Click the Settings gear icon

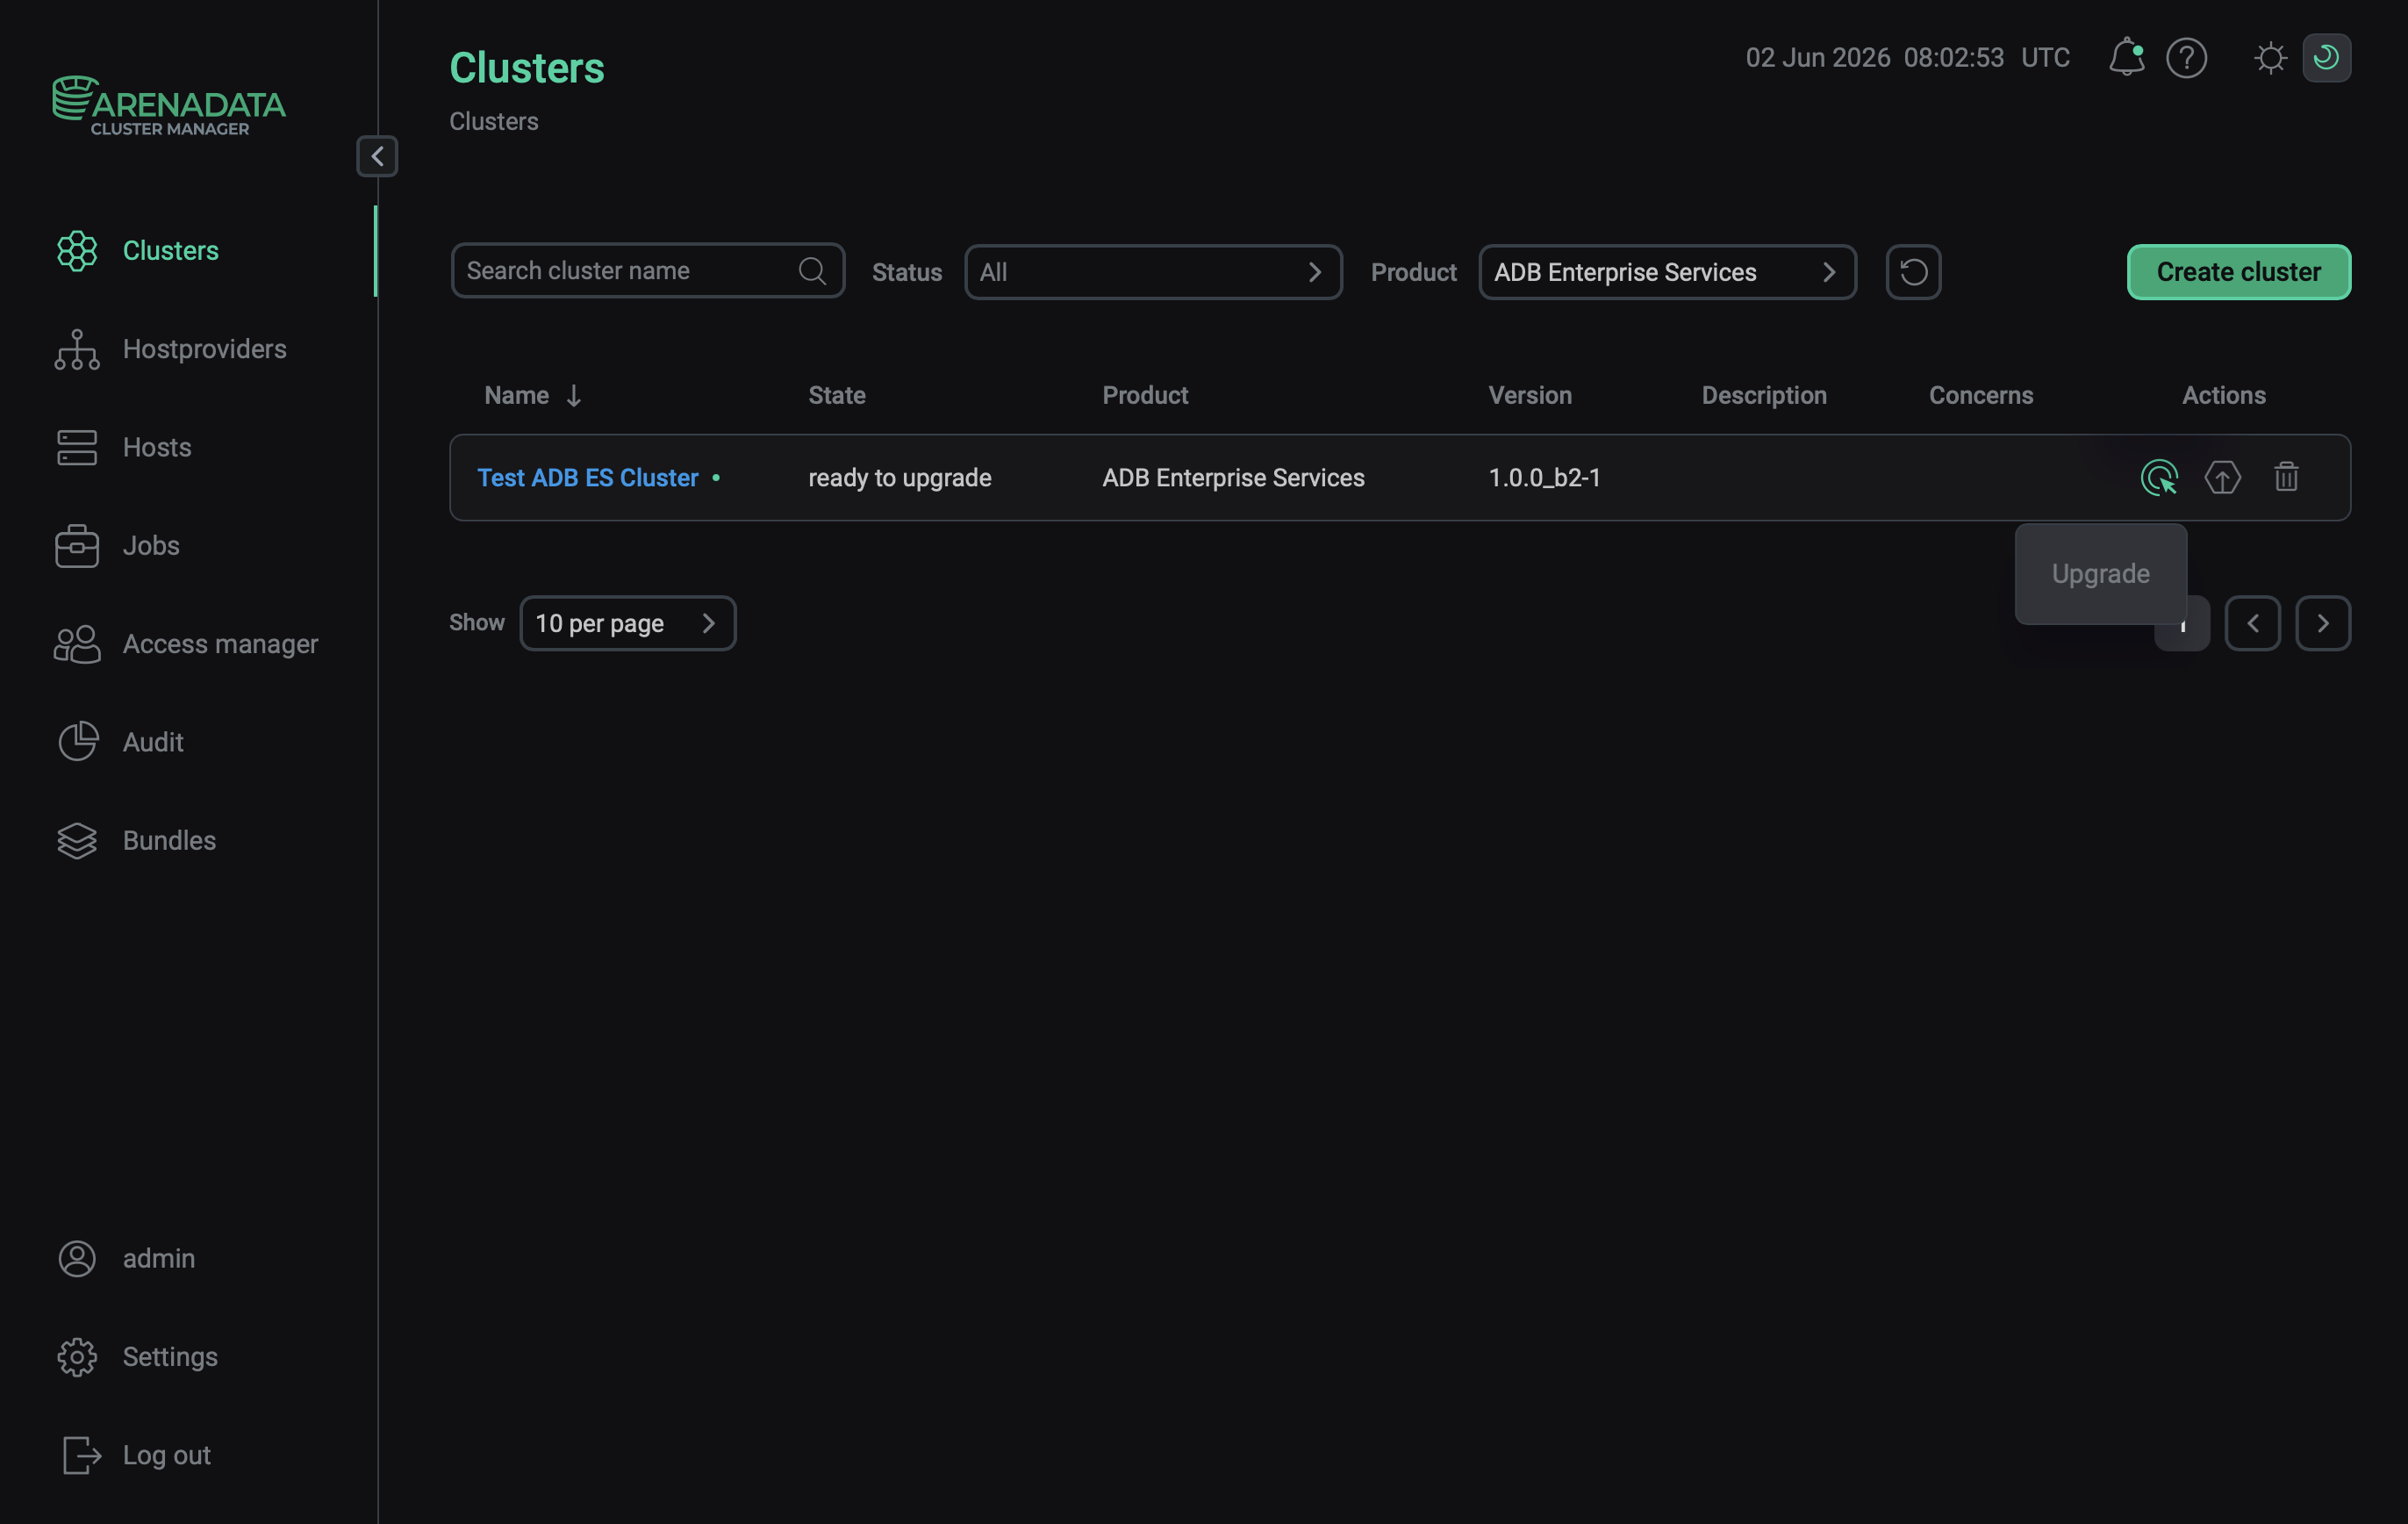coord(77,1356)
